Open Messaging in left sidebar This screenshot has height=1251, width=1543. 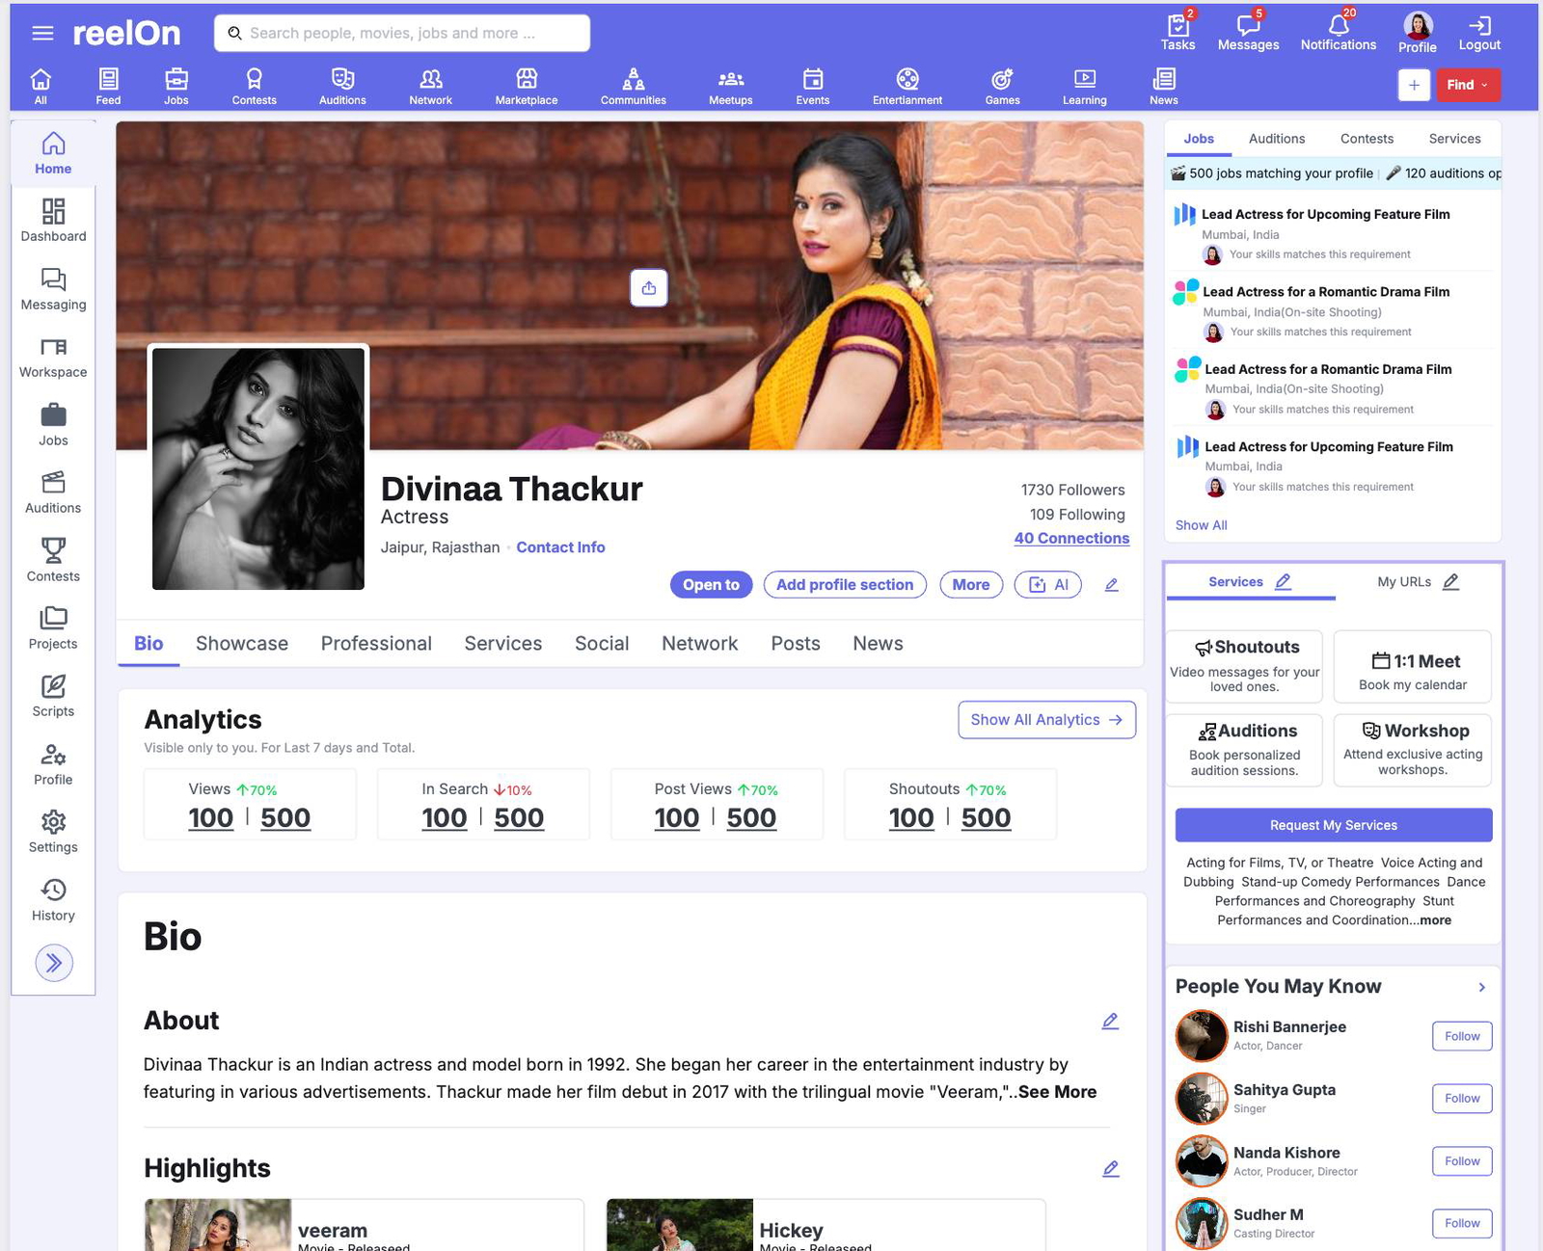pyautogui.click(x=53, y=288)
